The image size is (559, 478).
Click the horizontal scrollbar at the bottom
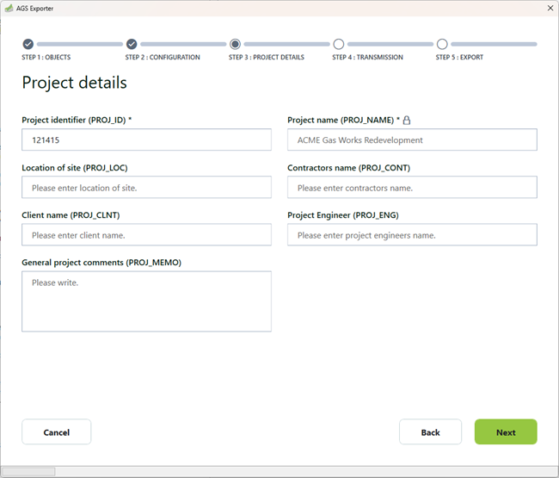click(28, 472)
